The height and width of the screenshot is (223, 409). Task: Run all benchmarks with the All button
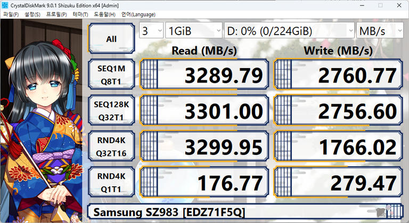[x=111, y=39]
